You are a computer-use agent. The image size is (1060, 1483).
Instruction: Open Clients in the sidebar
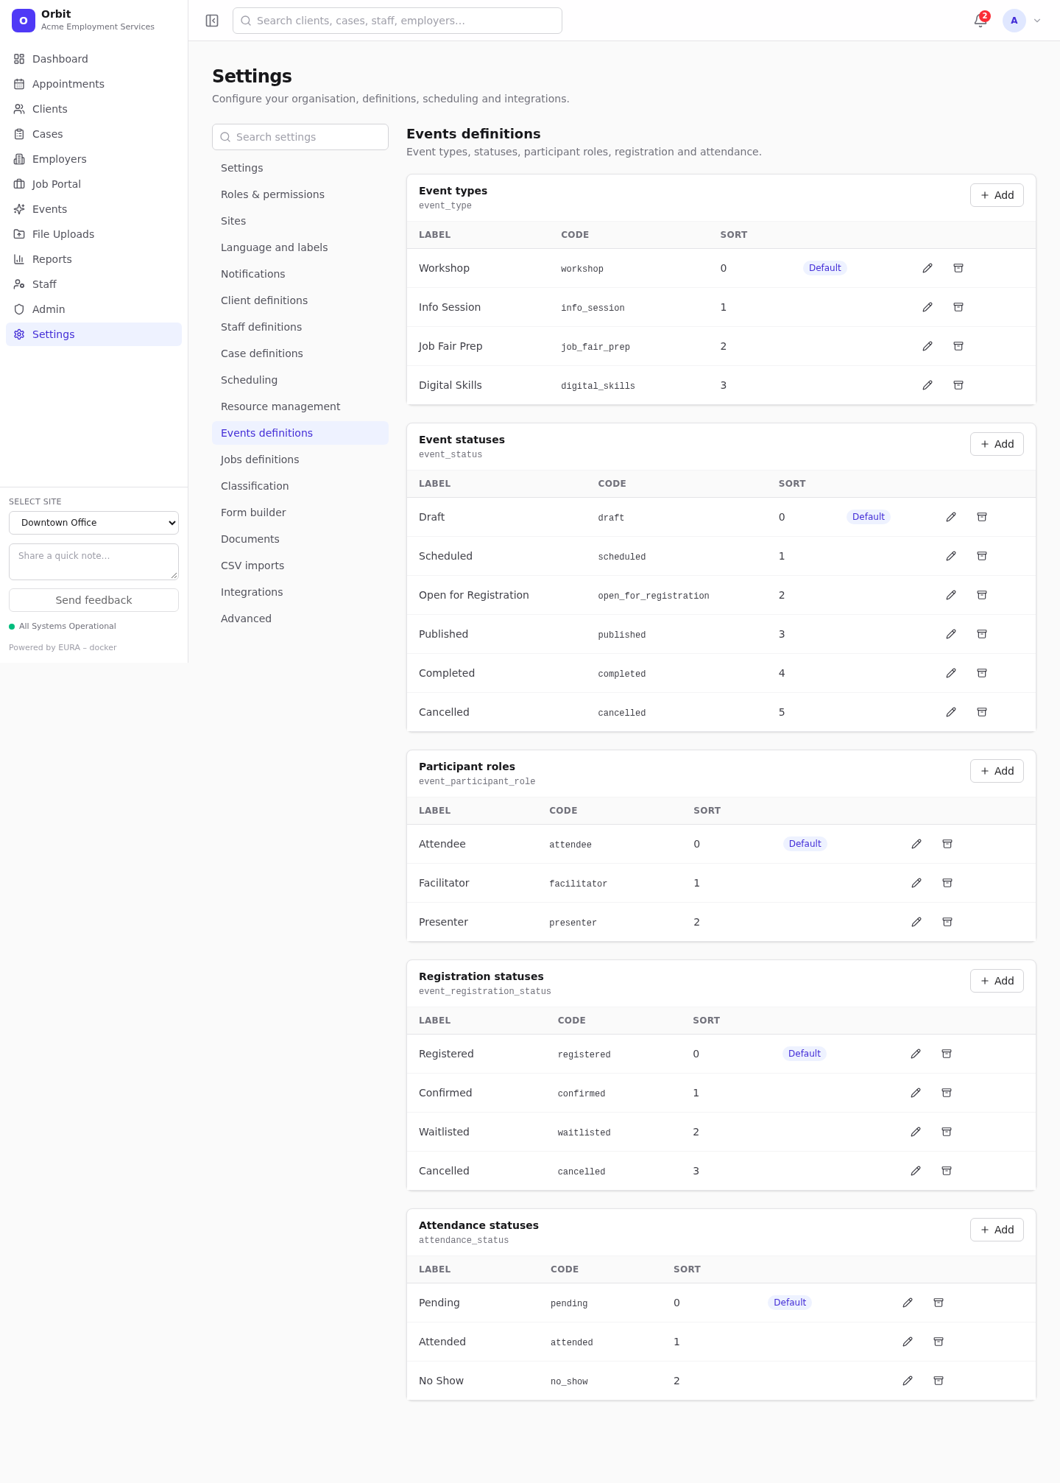93,109
